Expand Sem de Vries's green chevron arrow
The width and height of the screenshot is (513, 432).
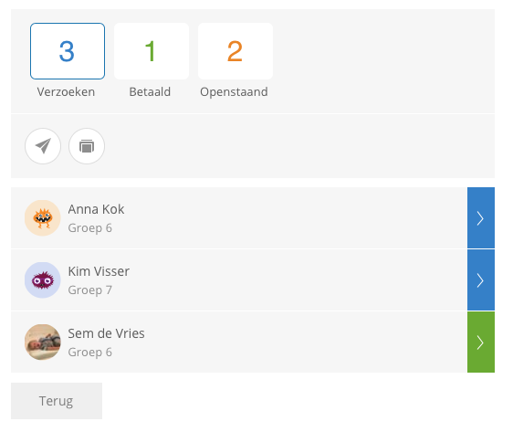tap(481, 342)
